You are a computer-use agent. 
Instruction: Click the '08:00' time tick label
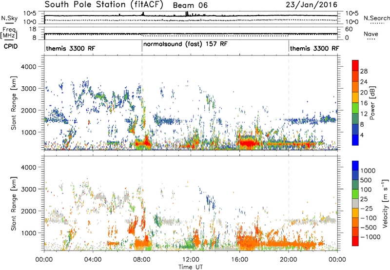click(x=142, y=260)
